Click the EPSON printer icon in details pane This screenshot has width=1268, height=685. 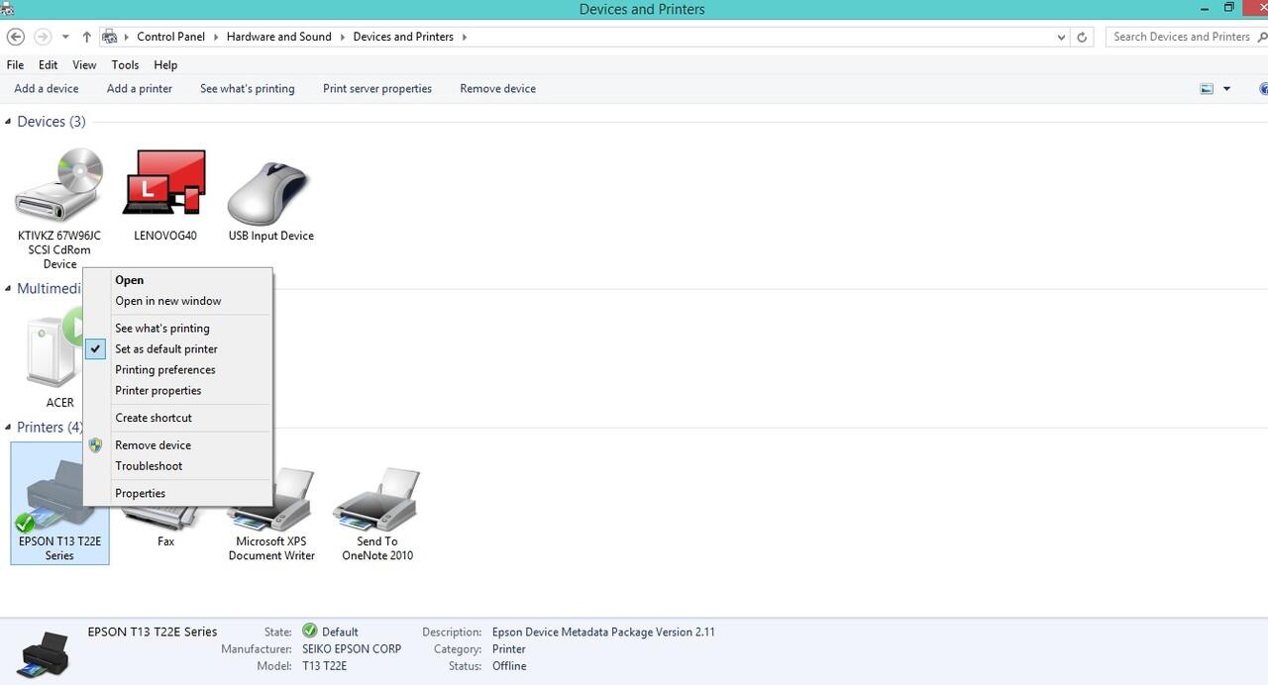click(x=43, y=653)
